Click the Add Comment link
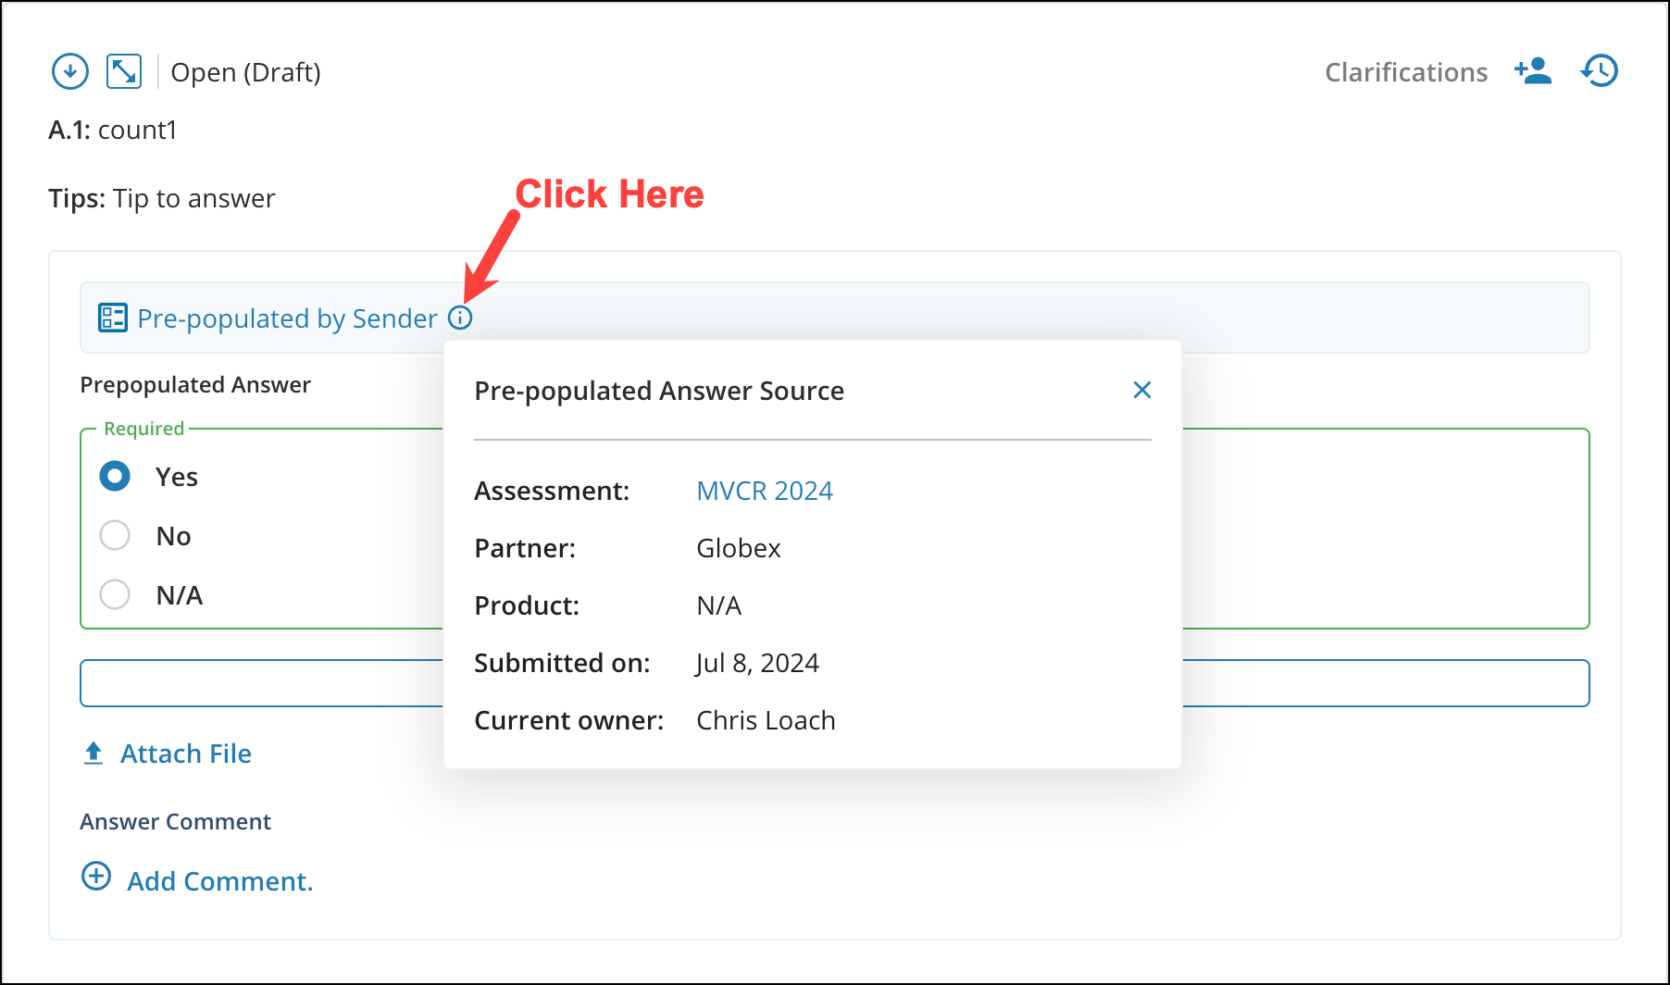The width and height of the screenshot is (1670, 985). [219, 881]
